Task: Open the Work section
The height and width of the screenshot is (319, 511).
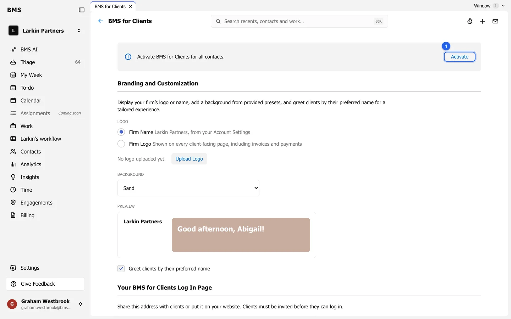Action: pos(45,126)
